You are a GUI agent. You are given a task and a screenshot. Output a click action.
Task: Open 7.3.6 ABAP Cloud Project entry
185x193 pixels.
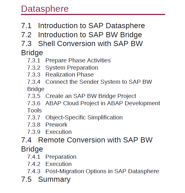tap(94, 107)
